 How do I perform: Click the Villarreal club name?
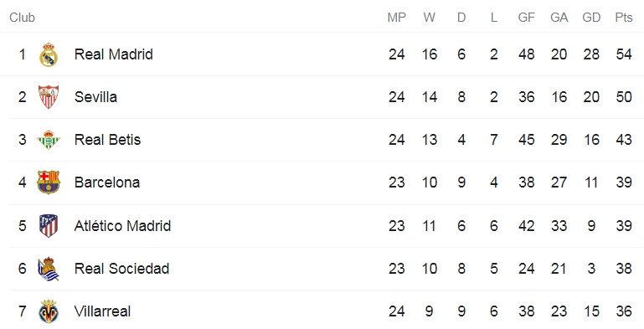click(x=102, y=311)
